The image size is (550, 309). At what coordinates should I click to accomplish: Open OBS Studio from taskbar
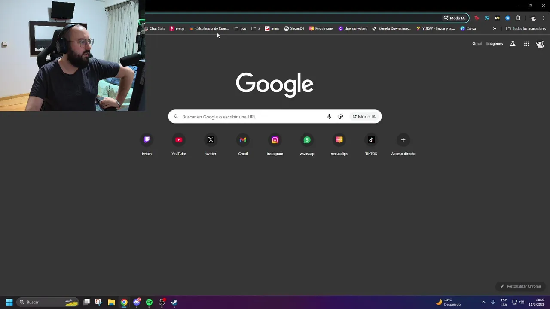[162, 302]
